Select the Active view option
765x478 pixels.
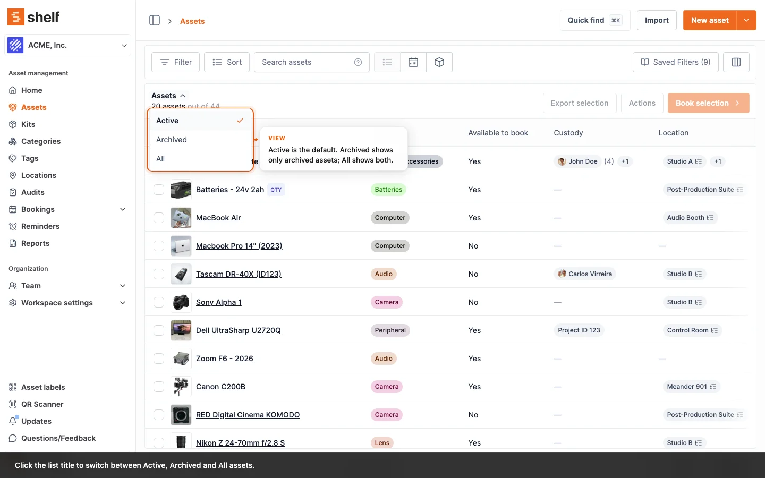[200, 121]
